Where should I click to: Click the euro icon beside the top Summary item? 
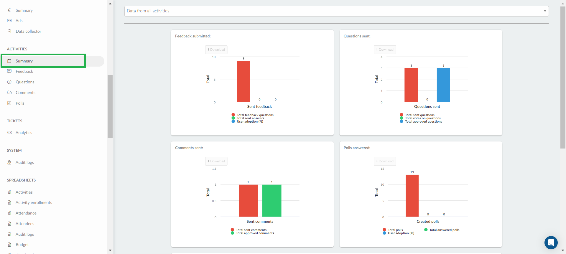pos(9,10)
